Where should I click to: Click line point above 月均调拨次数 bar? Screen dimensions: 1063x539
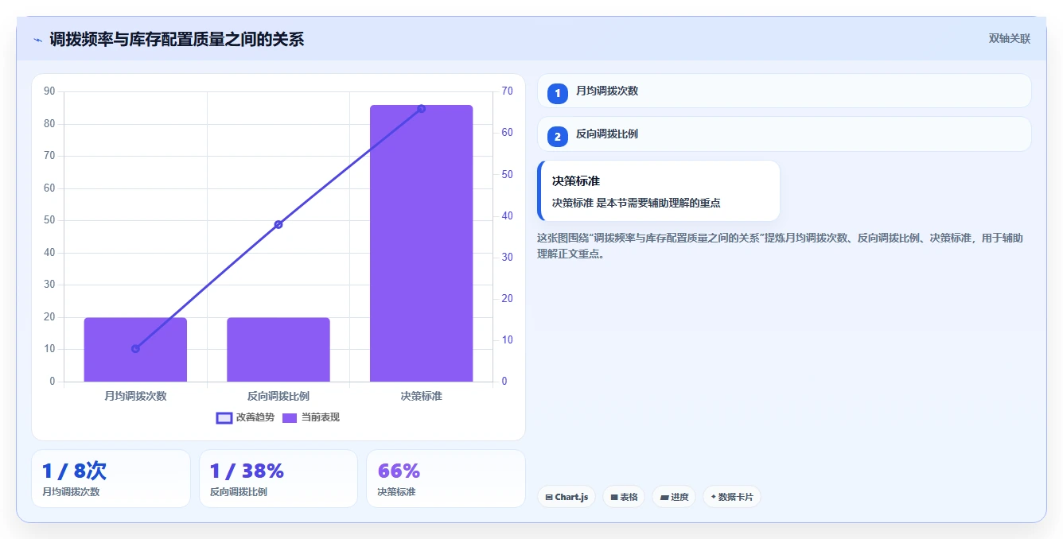135,348
